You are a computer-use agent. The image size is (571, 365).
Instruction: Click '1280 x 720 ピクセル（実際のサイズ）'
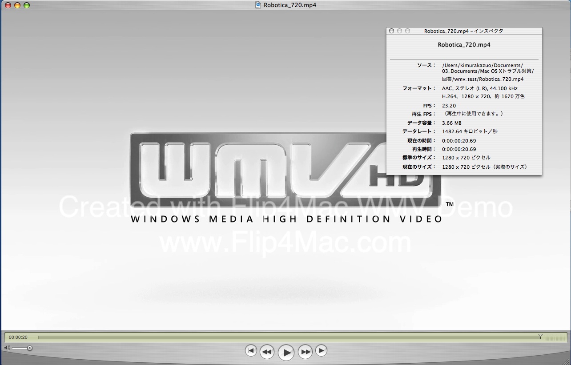click(x=485, y=167)
